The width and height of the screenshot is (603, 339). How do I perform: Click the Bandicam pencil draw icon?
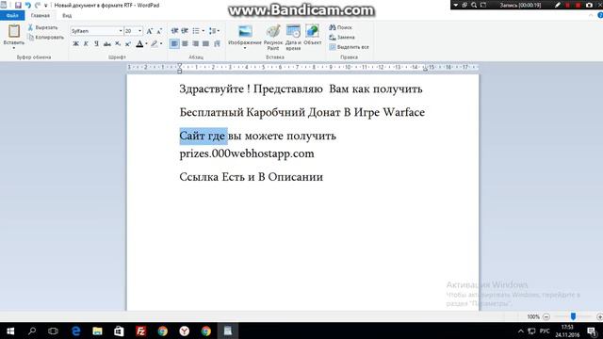click(x=557, y=5)
